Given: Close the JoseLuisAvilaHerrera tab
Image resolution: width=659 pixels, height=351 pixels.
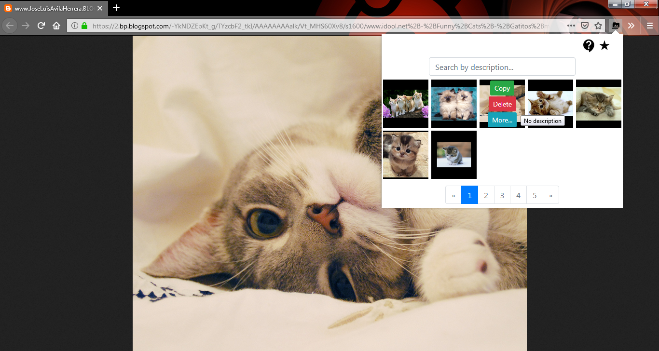Looking at the screenshot, I should [x=100, y=8].
